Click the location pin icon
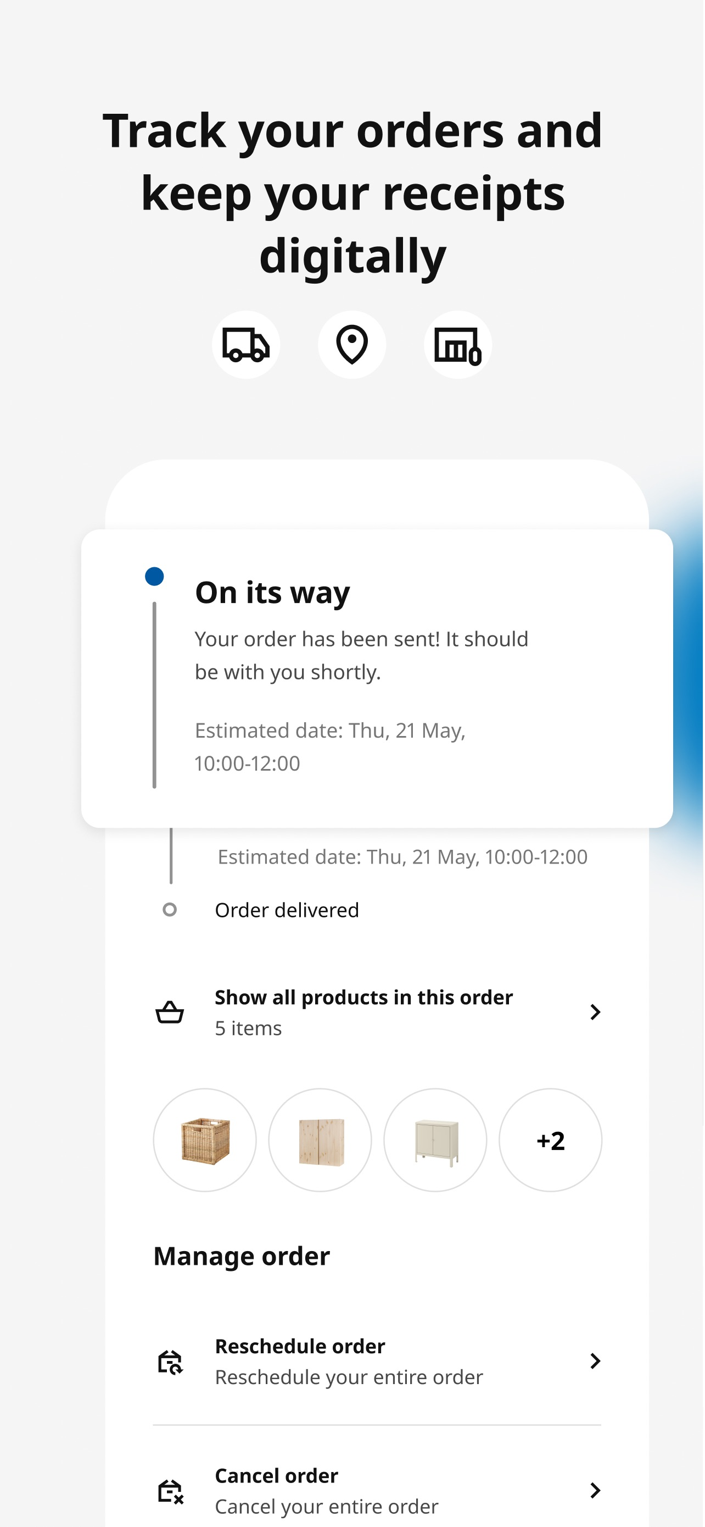705x1527 pixels. (x=351, y=345)
